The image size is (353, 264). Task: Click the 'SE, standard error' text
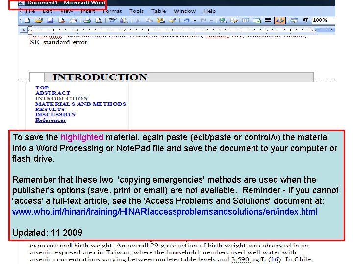coord(58,42)
